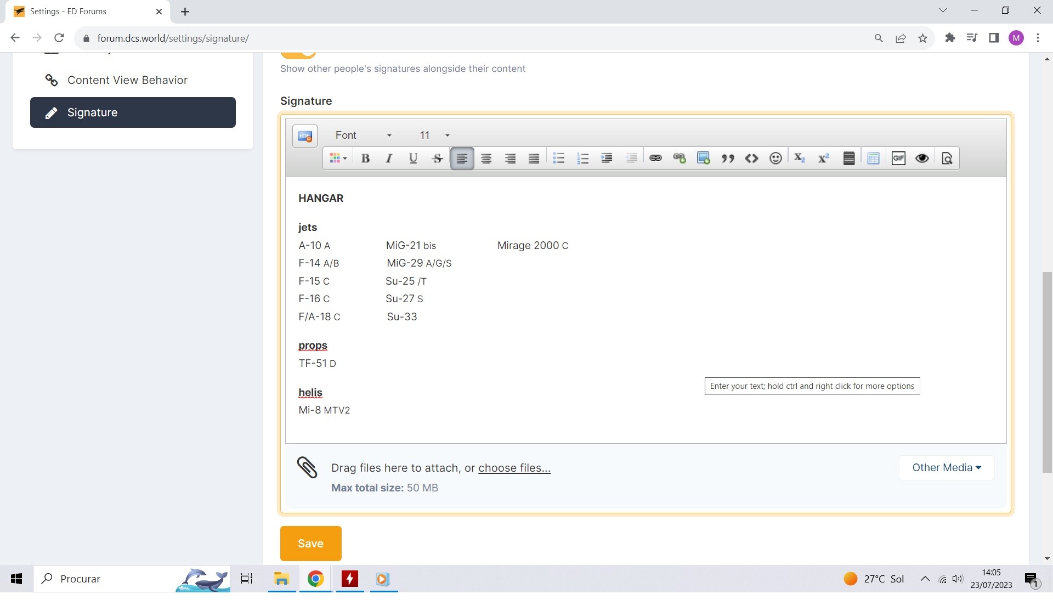Insert an emoji from the smiley icon
Viewport: 1053px width, 611px height.
tap(775, 159)
